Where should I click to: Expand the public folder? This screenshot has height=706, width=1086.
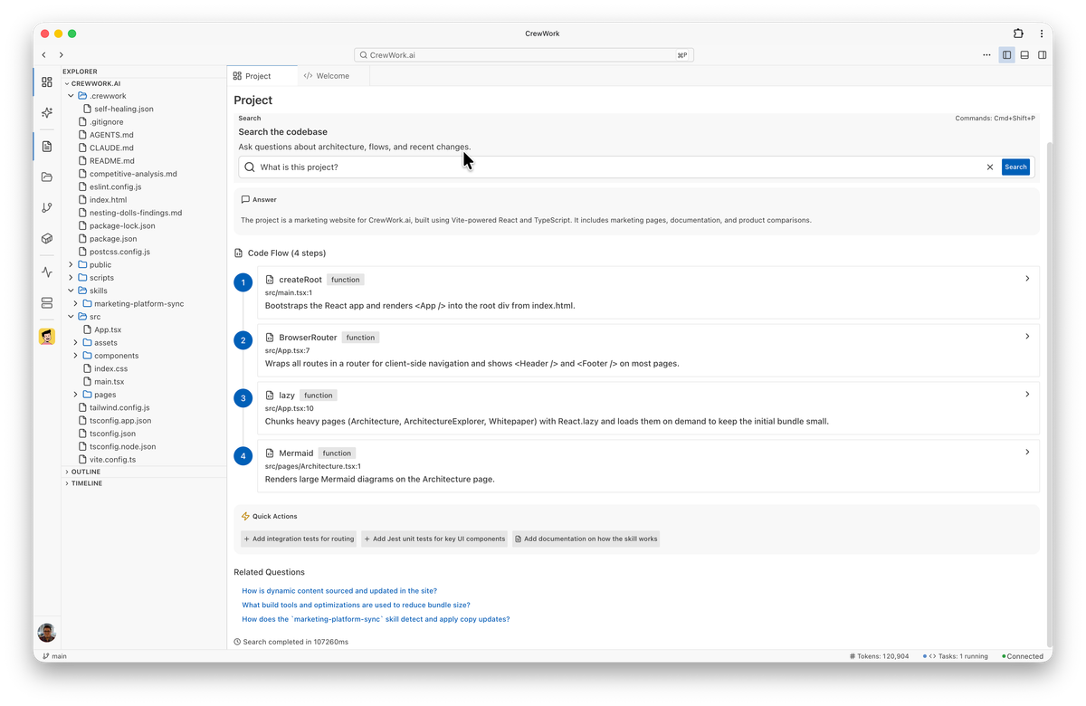tap(71, 265)
